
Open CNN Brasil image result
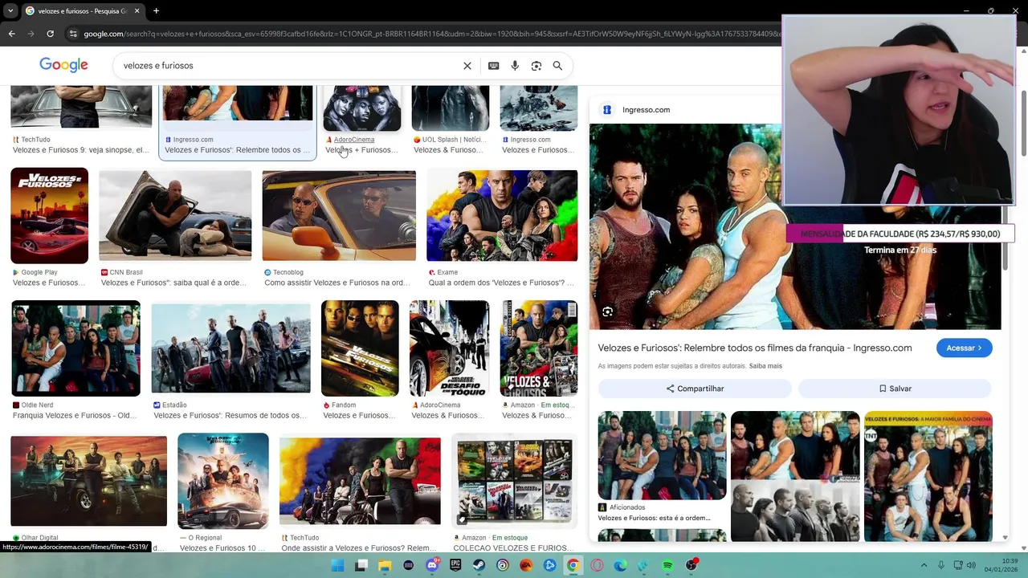175,215
